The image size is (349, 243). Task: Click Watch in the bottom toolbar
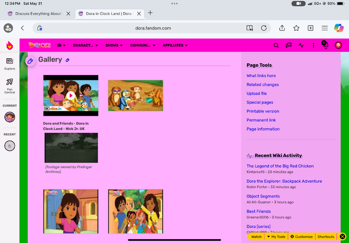tap(257, 237)
